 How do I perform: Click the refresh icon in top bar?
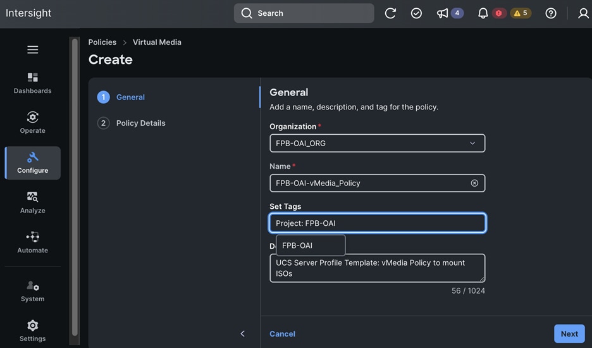point(390,13)
